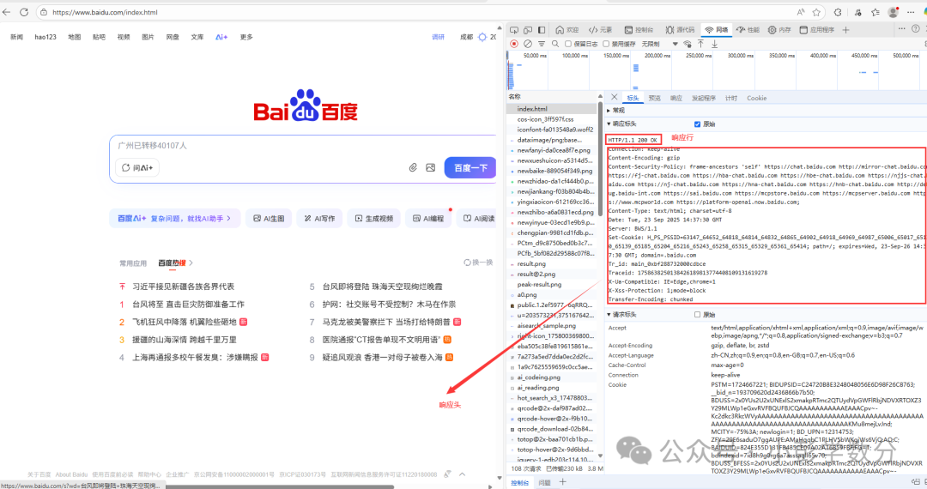Click the browser back arrow
Image resolution: width=927 pixels, height=489 pixels.
(x=7, y=12)
